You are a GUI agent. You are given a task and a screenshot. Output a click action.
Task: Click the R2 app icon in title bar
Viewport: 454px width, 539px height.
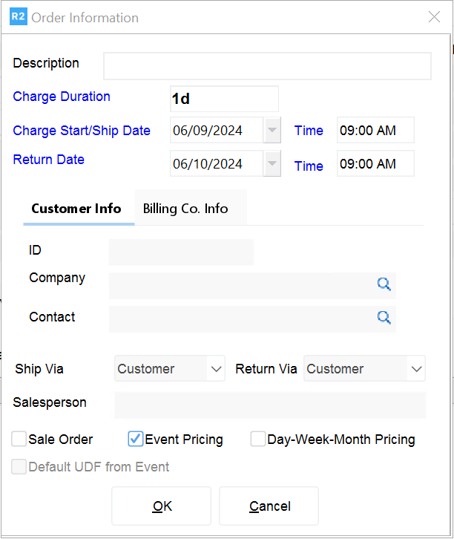click(18, 17)
